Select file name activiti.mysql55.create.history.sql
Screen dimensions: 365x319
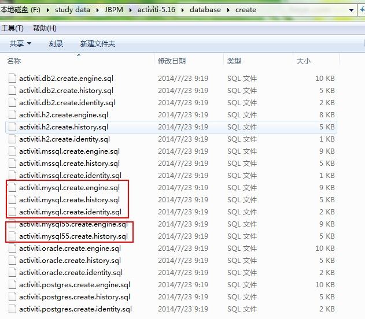pyautogui.click(x=73, y=236)
